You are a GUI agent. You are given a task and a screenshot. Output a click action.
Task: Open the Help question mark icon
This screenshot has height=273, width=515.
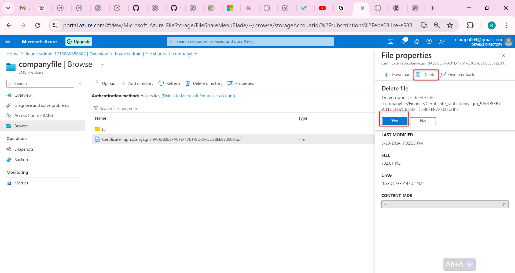coord(429,41)
